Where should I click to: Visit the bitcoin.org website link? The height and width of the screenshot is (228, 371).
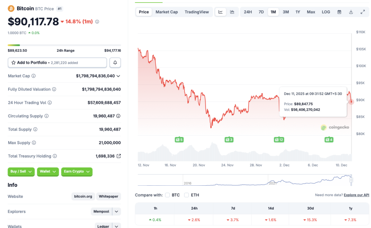[x=83, y=196]
